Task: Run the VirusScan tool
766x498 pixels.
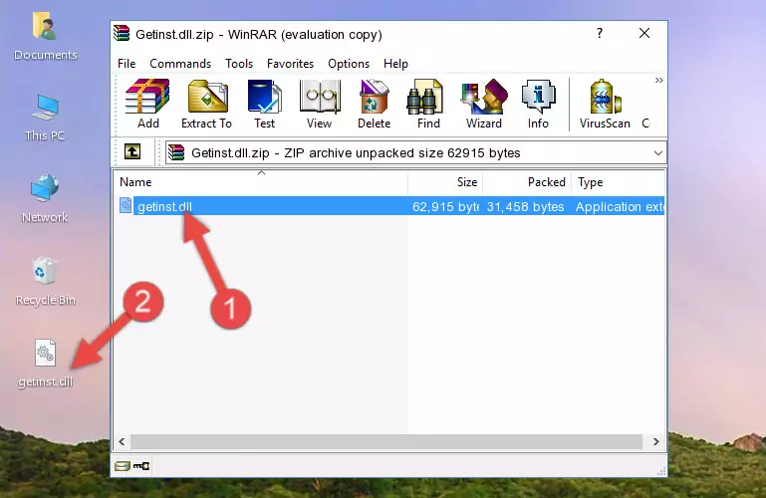Action: point(605,104)
